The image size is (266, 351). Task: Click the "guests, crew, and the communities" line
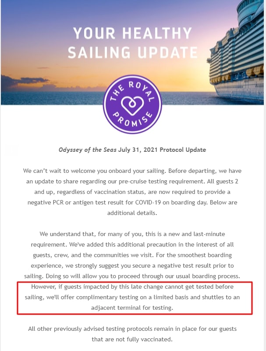132,255
